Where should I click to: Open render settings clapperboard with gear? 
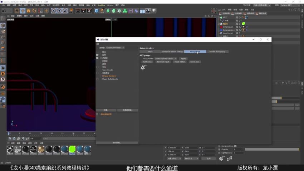pyautogui.click(x=89, y=11)
